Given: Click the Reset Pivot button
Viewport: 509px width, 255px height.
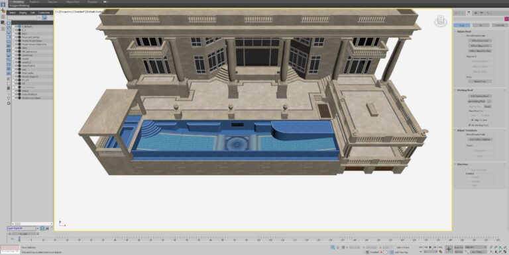Looking at the screenshot, I should [x=480, y=81].
